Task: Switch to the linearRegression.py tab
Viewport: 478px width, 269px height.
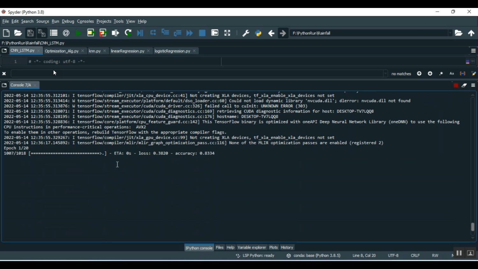Action: click(127, 51)
